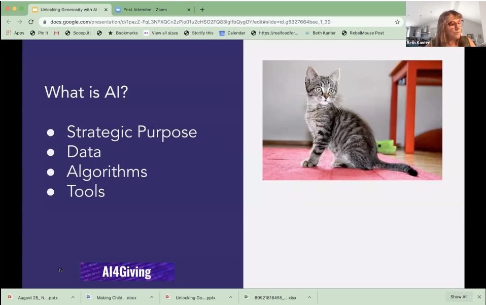Screen dimensions: 486x305
Task: Expand options for 89921818455 xlsx download
Action: coord(309,297)
